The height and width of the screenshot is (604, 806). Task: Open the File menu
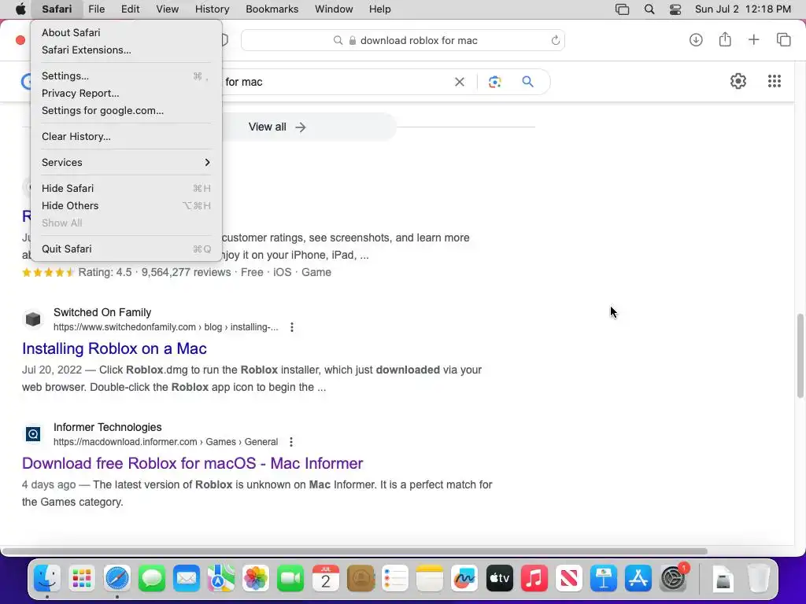[96, 9]
